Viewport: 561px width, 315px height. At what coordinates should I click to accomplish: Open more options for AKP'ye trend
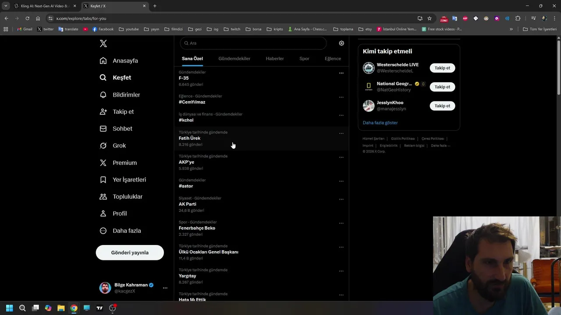[x=341, y=157]
